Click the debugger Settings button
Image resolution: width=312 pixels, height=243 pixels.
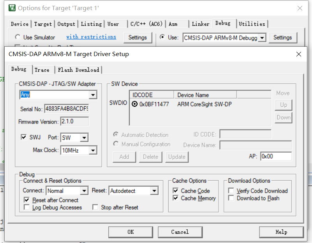282,37
